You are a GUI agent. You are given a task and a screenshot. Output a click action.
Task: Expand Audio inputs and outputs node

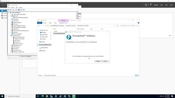[x=10, y=14]
